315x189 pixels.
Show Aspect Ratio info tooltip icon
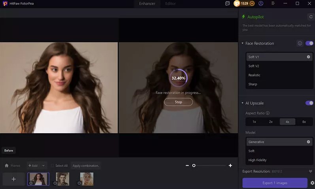click(x=268, y=113)
